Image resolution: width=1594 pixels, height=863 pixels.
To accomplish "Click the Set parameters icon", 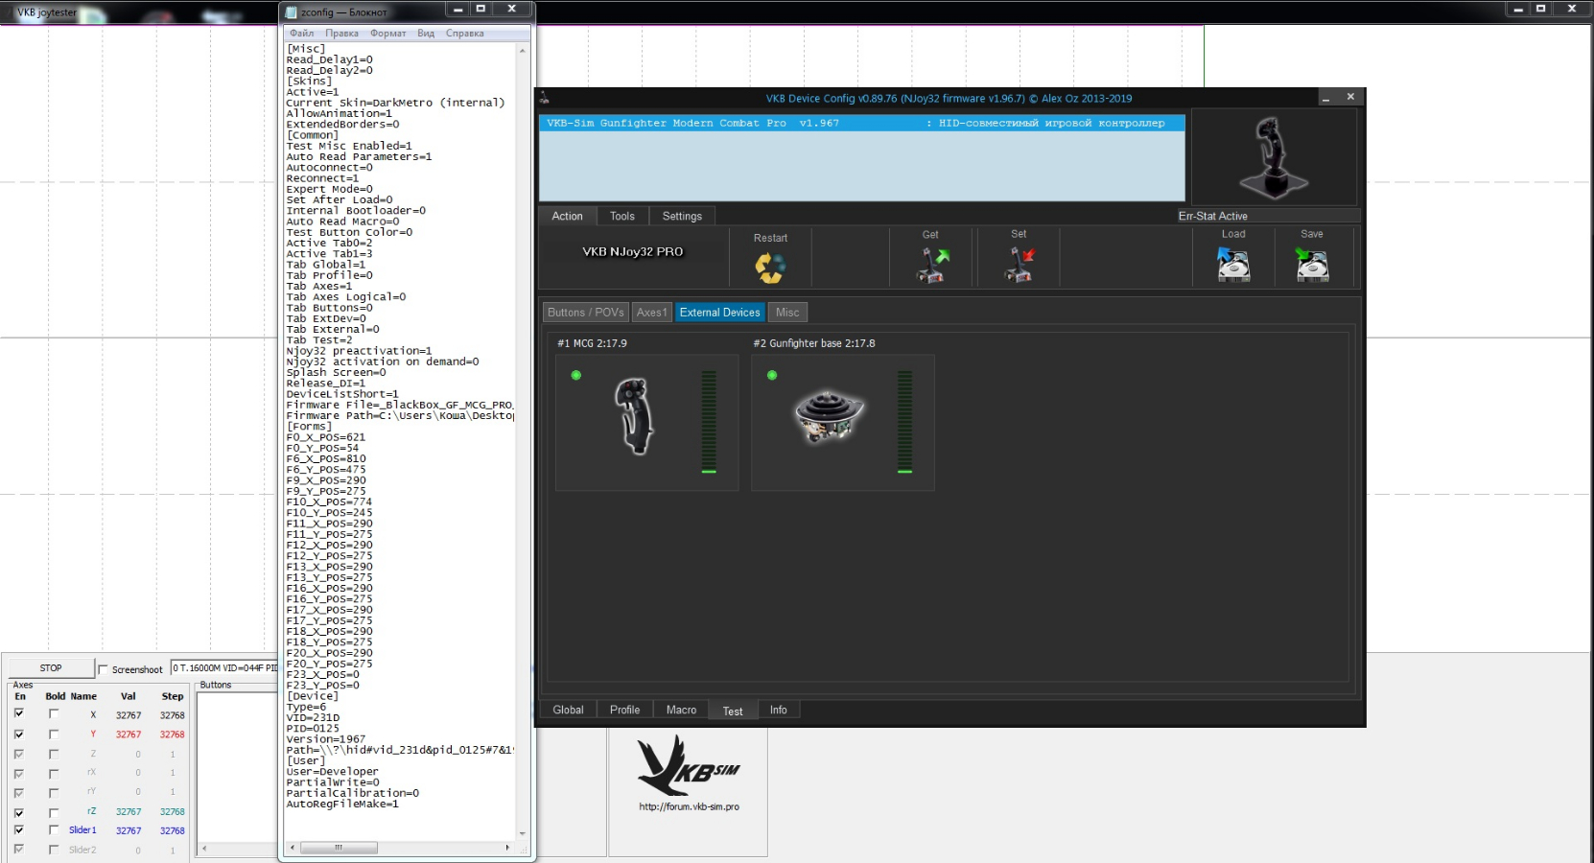I will (1020, 266).
